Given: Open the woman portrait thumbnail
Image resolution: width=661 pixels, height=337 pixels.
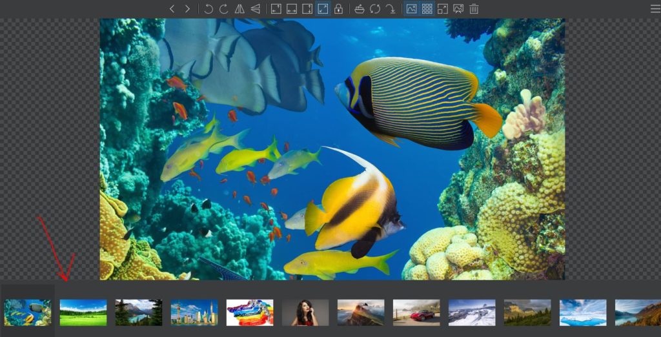Looking at the screenshot, I should click(x=305, y=312).
